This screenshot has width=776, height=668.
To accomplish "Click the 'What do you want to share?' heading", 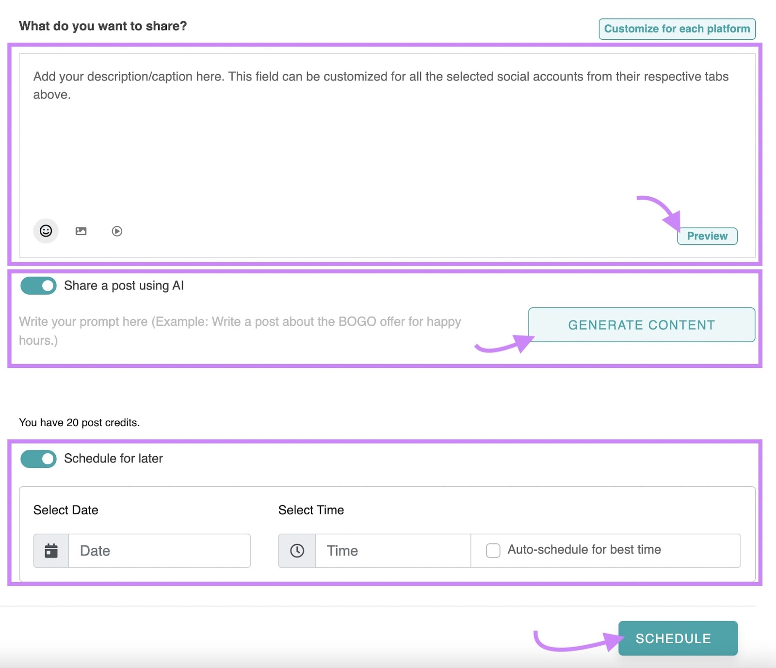I will [x=103, y=26].
